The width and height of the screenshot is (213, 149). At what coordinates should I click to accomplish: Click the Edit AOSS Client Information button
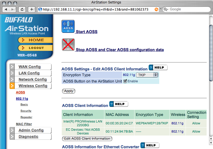tap(87, 139)
